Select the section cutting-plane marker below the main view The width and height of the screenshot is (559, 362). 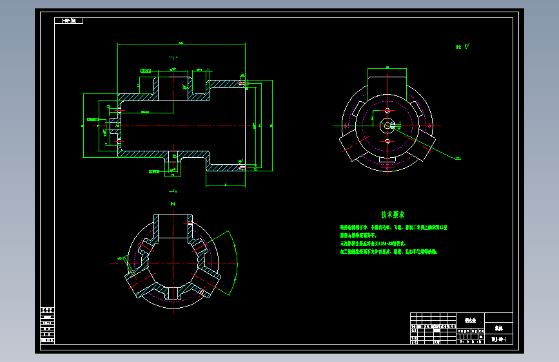click(x=173, y=191)
